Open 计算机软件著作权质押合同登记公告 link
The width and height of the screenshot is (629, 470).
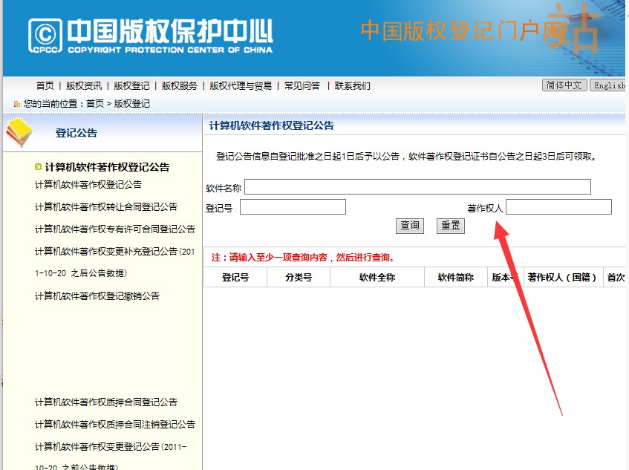(x=106, y=402)
